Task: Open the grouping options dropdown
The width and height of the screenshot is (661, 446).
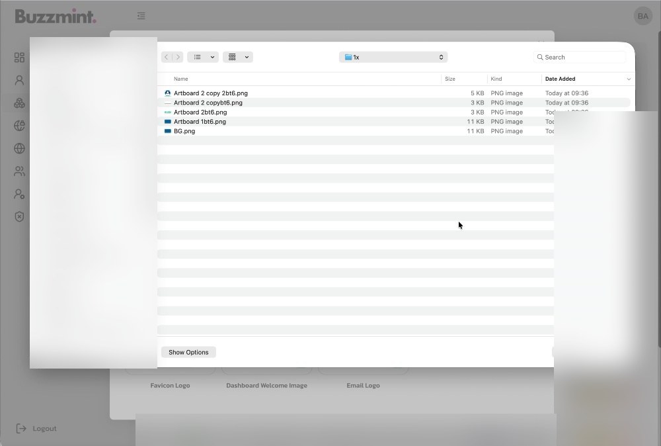Action: (238, 57)
